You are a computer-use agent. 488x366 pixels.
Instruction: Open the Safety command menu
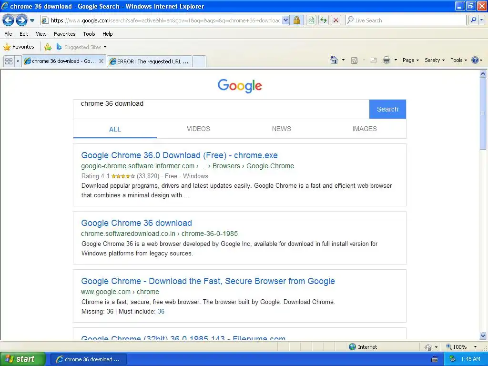[435, 61]
